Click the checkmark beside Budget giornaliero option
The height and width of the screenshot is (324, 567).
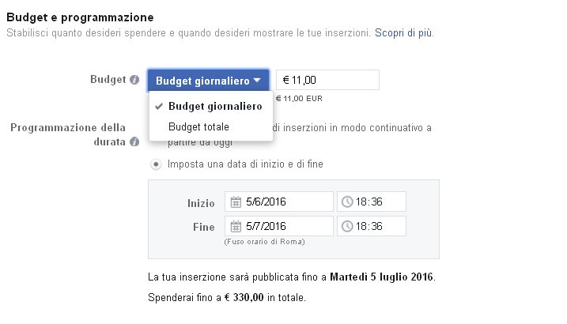pos(159,107)
